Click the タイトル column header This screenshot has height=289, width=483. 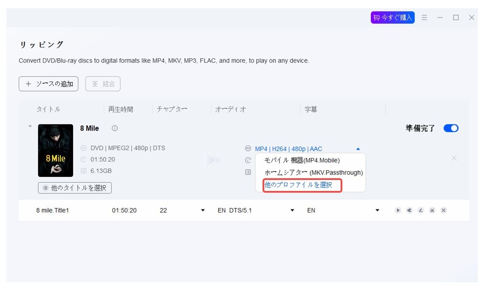[x=48, y=109]
